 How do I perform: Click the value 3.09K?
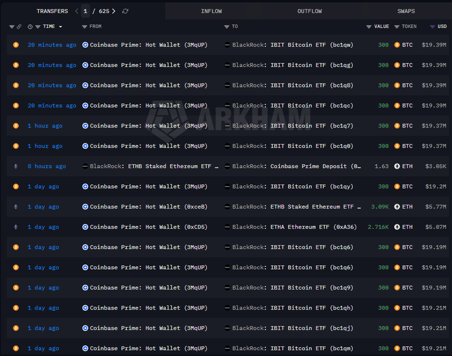pos(380,207)
